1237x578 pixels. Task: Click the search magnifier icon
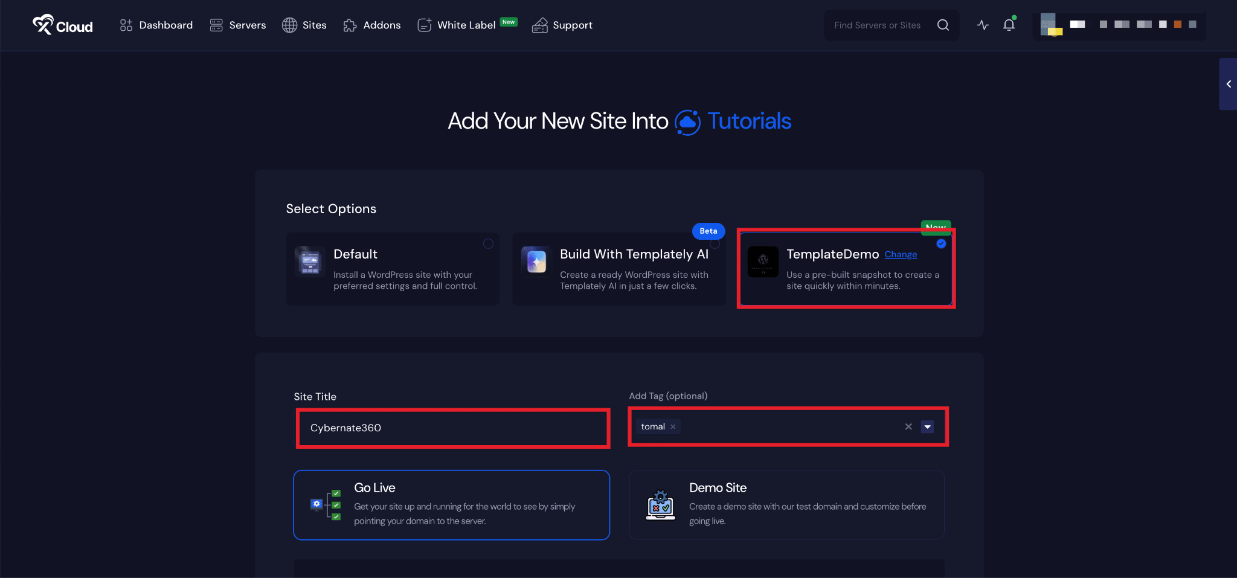pos(943,25)
